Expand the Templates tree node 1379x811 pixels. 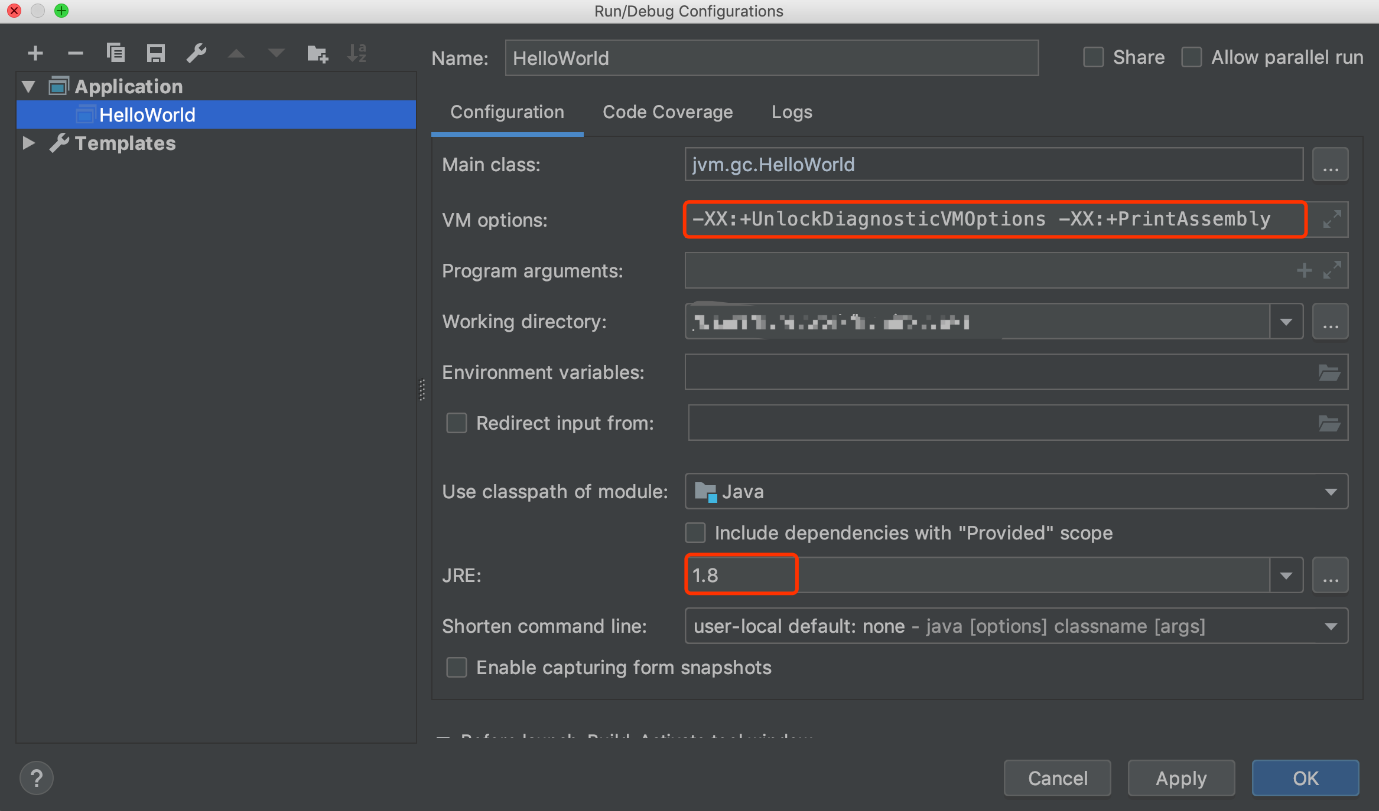28,143
